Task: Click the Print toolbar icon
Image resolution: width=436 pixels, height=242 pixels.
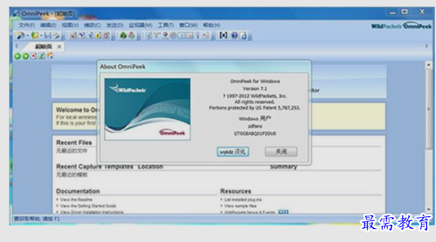Action: pyautogui.click(x=56, y=36)
